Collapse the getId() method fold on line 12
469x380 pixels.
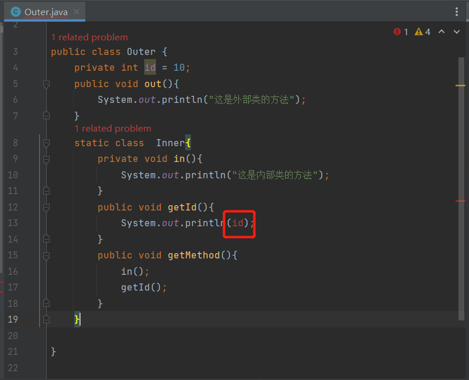tap(46, 207)
